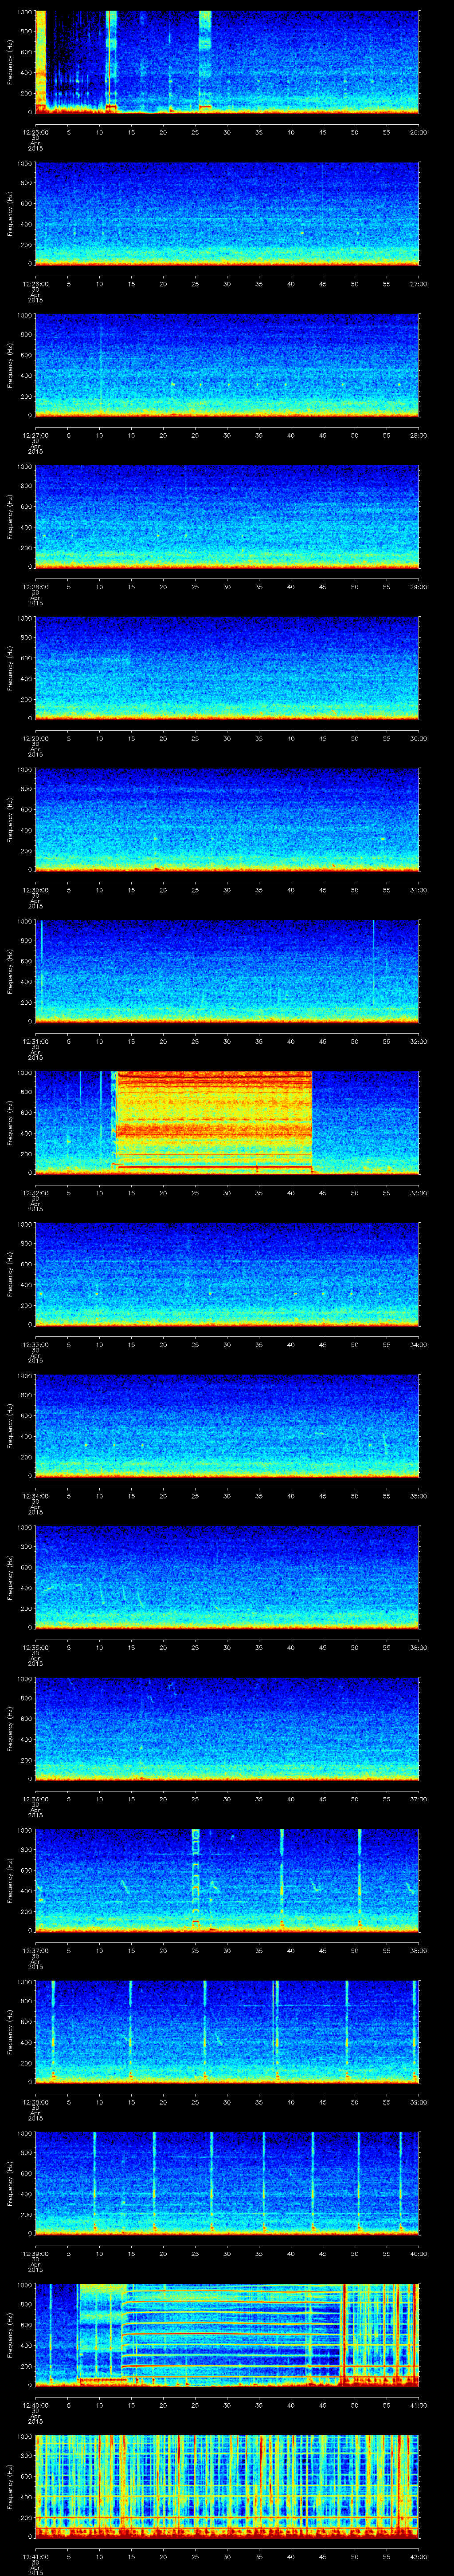Click the 29:00 end time label
The image size is (454, 2576).
click(x=418, y=587)
